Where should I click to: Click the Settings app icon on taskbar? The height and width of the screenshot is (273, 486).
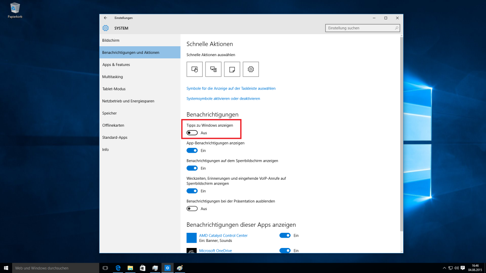pos(167,268)
